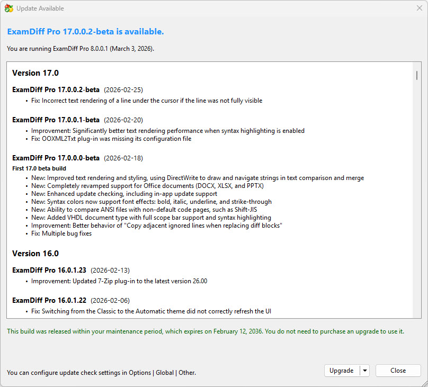428x387 pixels.
Task: Click 'Fix: Switching from the Classic' entry
Action: point(151,311)
